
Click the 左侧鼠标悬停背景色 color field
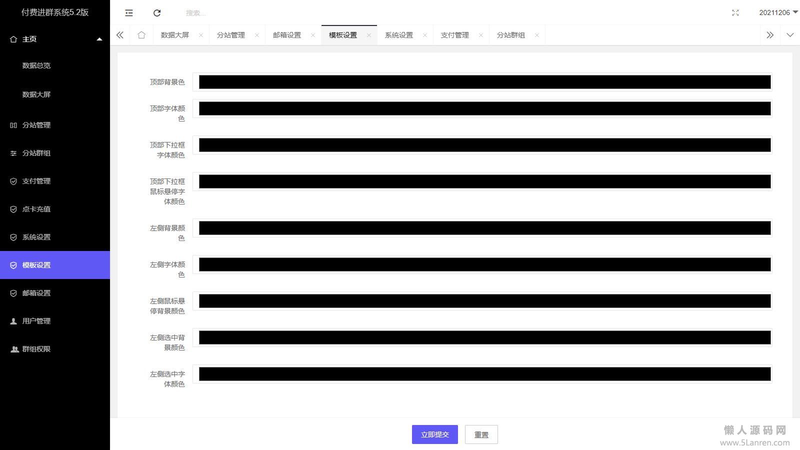(x=482, y=301)
